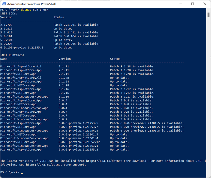211x178 pixels.
Task: Maximize the PowerShell window
Action: (192, 4)
